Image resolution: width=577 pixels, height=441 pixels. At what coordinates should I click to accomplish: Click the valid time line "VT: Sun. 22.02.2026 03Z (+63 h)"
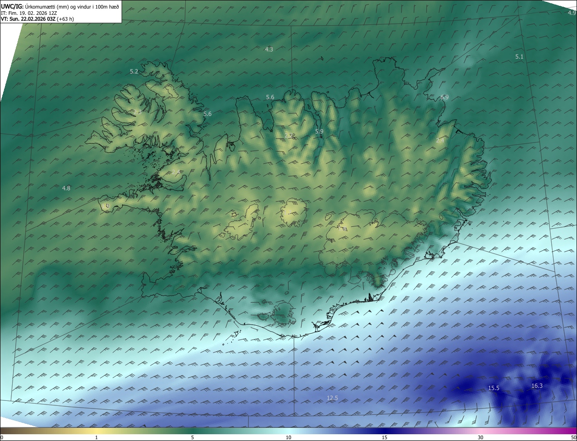coord(37,19)
